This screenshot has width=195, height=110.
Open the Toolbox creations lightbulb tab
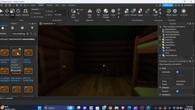32,28
